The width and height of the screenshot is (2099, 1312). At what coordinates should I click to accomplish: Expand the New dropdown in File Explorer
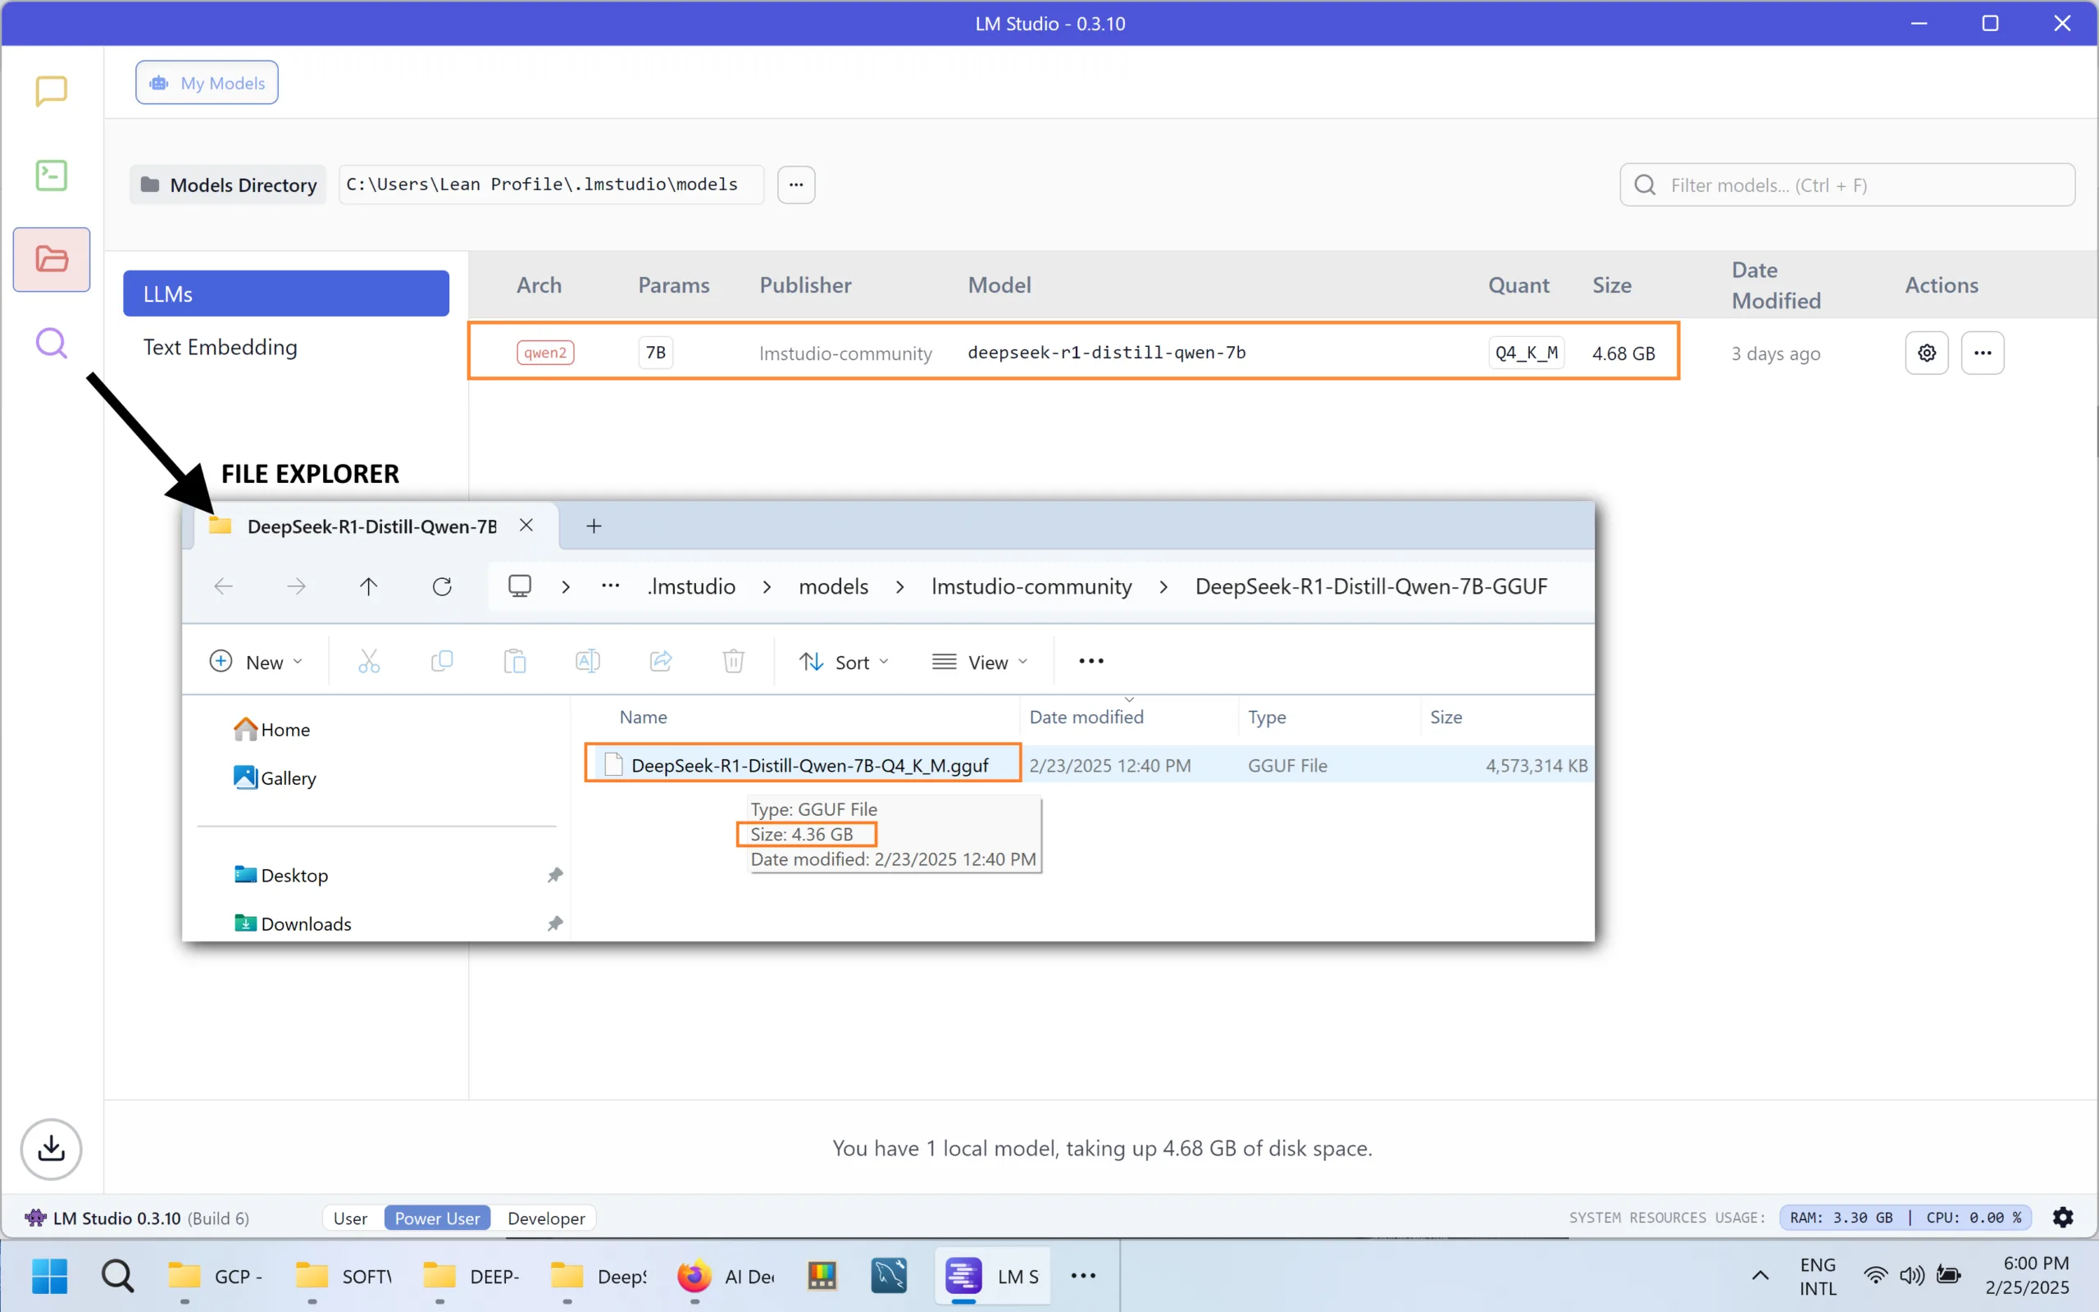click(257, 661)
